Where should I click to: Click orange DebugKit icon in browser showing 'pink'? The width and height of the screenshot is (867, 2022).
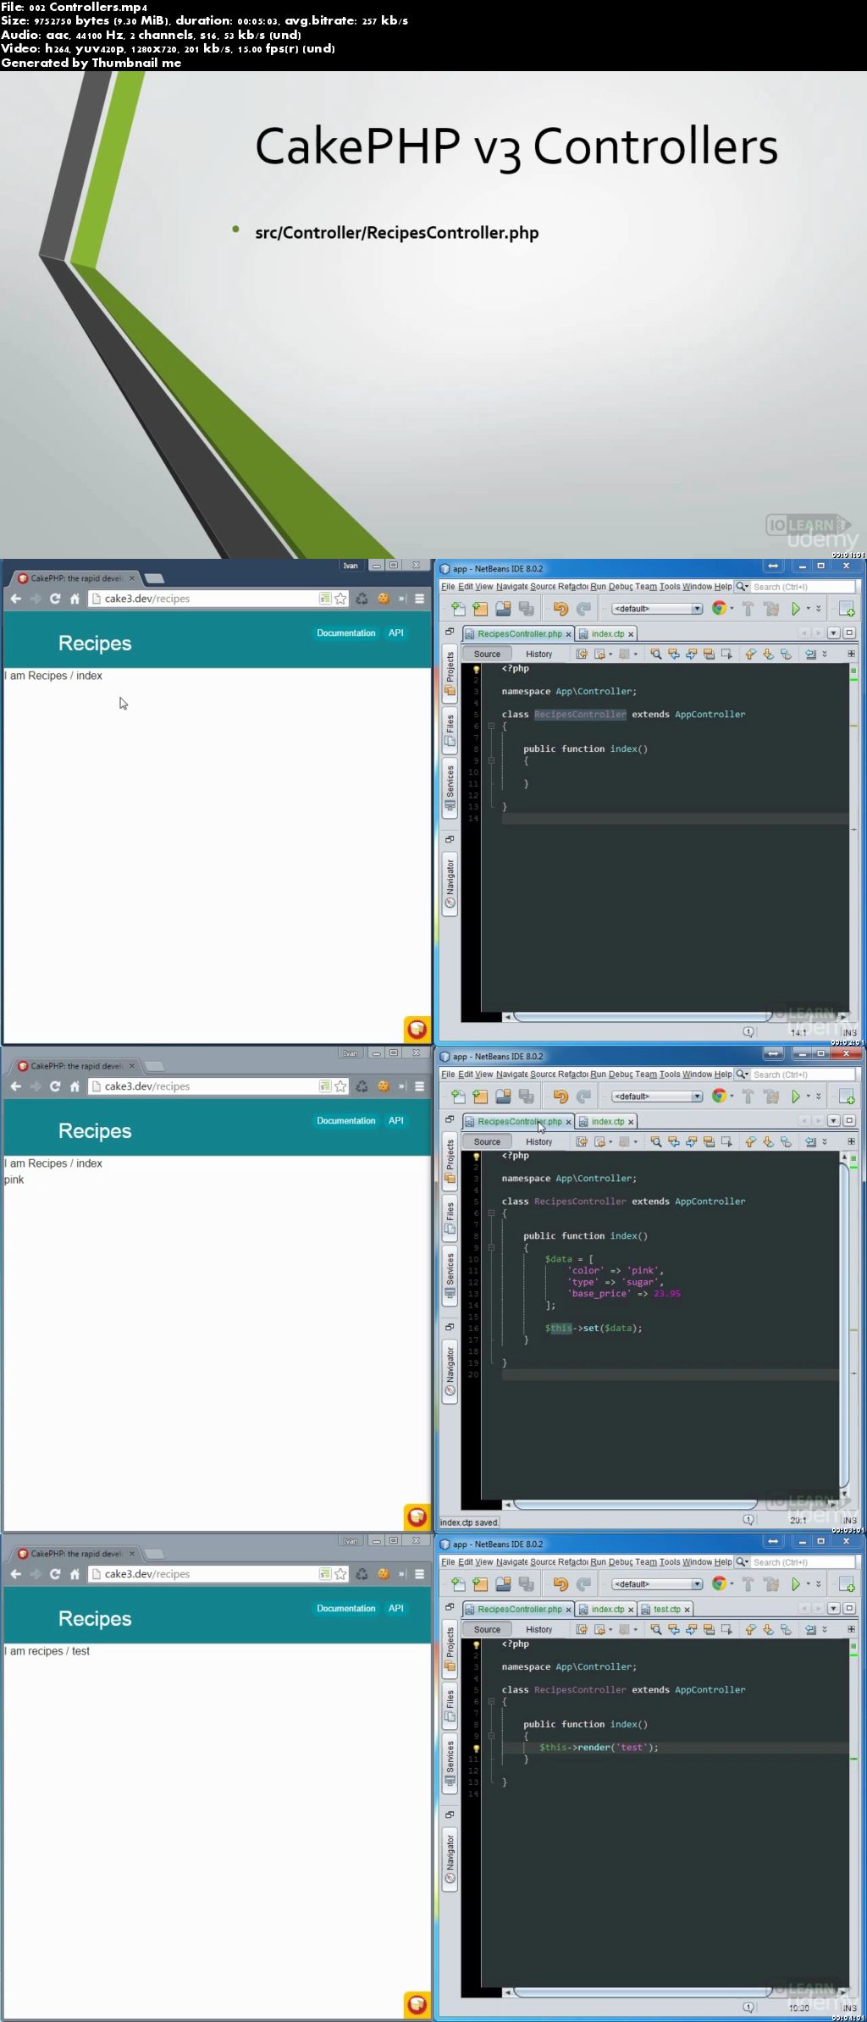(x=417, y=1516)
